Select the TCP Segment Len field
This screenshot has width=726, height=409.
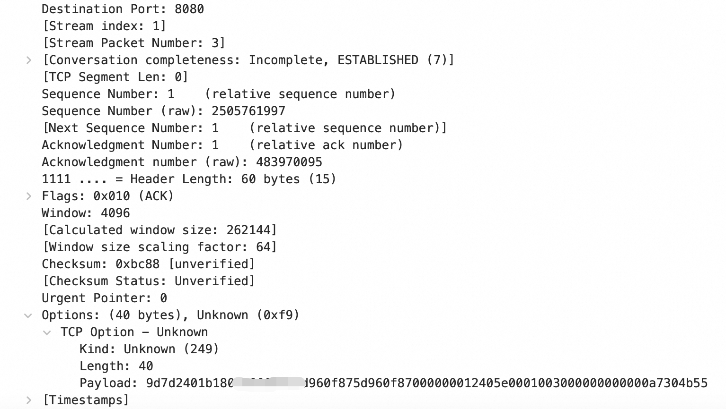tap(115, 77)
